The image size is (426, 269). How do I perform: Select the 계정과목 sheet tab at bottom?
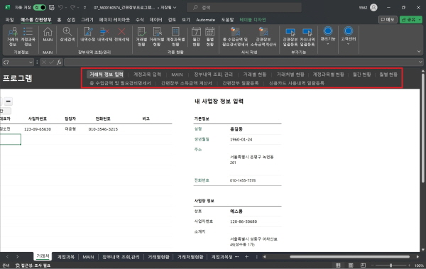click(x=66, y=257)
